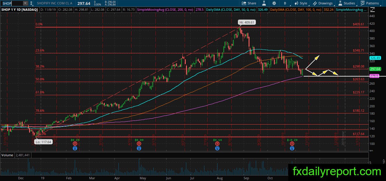Click the 38.2% Fibonacci percentage label
The height and width of the screenshot is (181, 386).
(40, 66)
